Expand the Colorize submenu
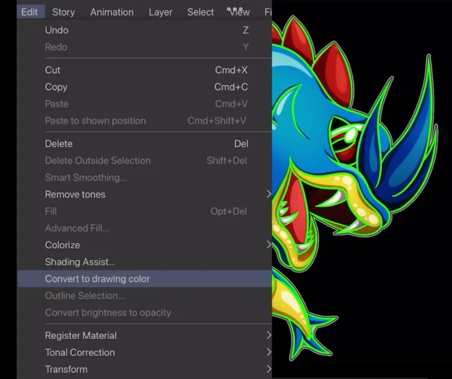Screen dimensions: 452x379 point(144,245)
